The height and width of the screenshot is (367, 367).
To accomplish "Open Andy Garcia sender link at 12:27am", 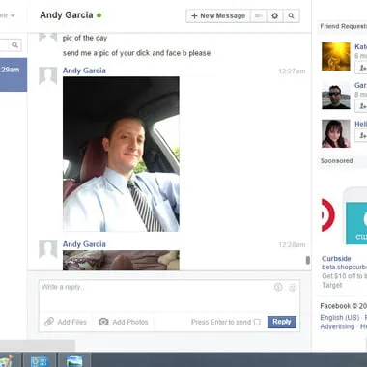I will 84,71.
